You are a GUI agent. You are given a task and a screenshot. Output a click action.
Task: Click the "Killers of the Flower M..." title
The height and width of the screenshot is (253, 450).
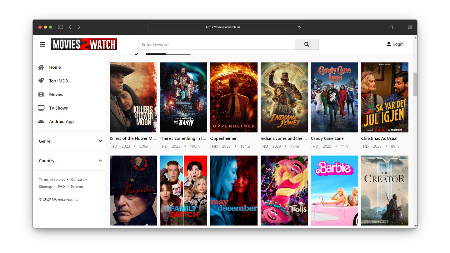pyautogui.click(x=133, y=138)
